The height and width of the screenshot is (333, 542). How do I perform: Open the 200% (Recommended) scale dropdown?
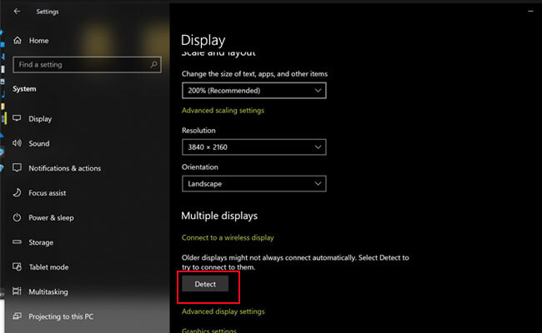tap(254, 91)
